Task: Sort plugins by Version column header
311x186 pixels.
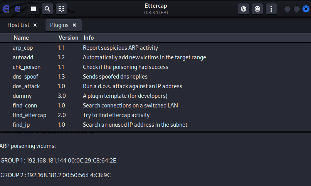Action: (68, 38)
